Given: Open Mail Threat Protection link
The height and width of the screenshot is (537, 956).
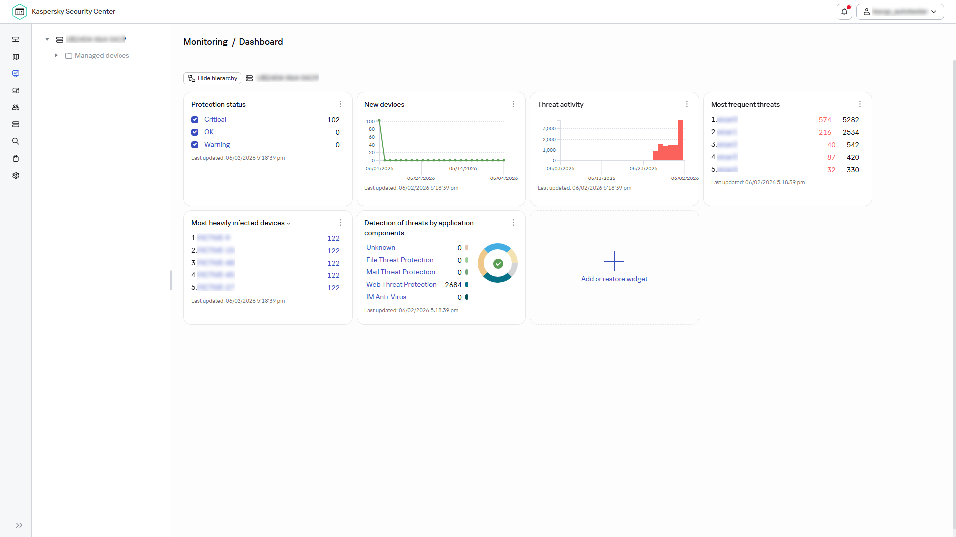Looking at the screenshot, I should pyautogui.click(x=401, y=272).
